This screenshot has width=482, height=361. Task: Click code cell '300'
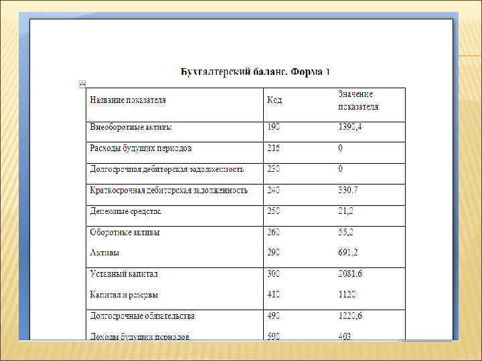pos(273,273)
